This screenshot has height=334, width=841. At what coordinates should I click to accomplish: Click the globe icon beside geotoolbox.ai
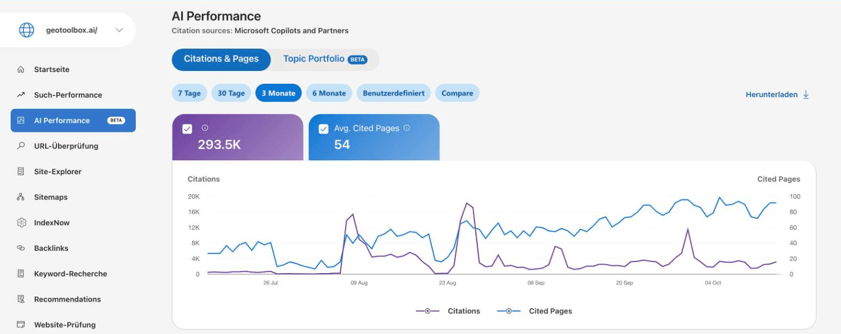coord(26,30)
